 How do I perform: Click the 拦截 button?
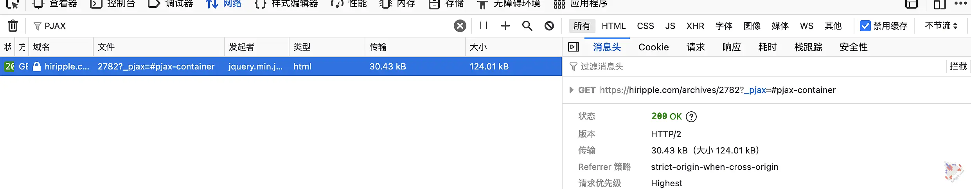tap(958, 66)
